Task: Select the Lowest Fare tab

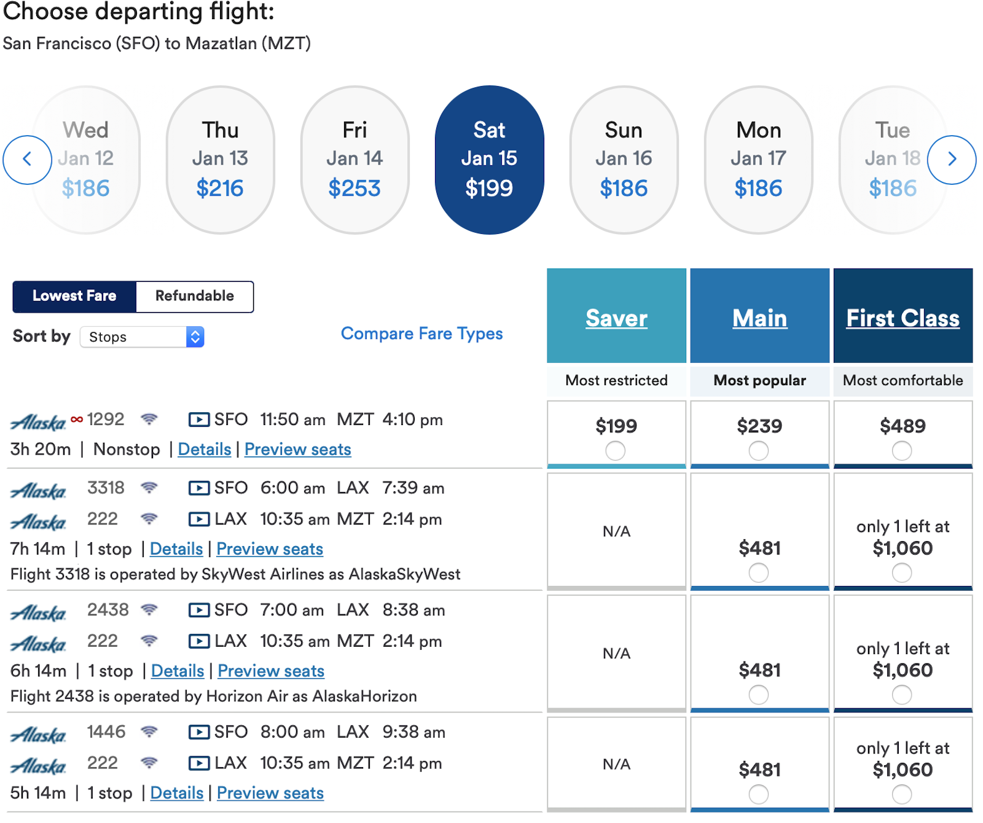Action: [74, 296]
